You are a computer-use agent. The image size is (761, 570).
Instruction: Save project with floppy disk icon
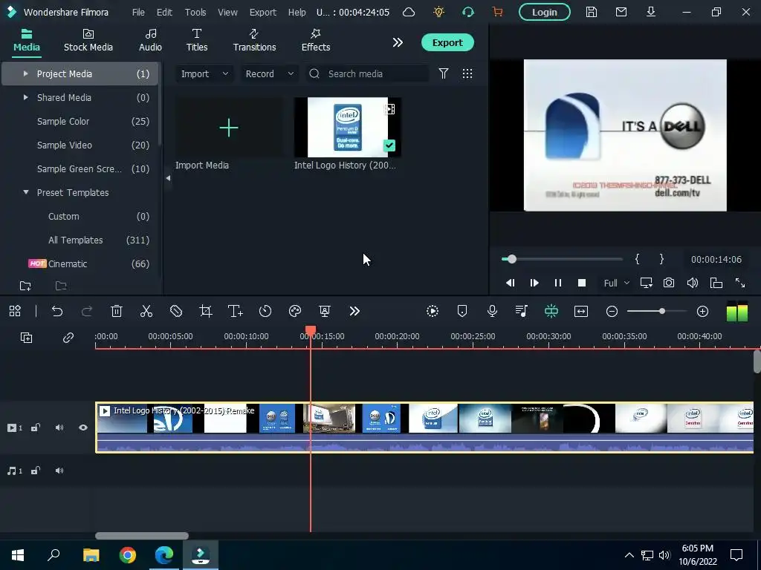click(x=591, y=12)
